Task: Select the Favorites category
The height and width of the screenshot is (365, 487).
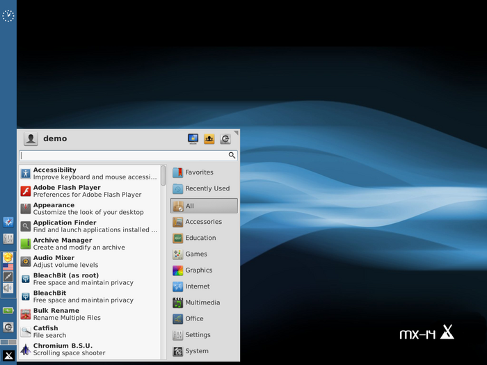Action: 199,172
